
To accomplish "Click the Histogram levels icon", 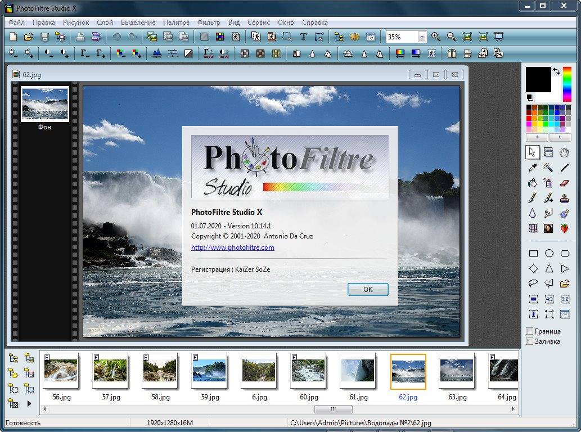I will (157, 54).
